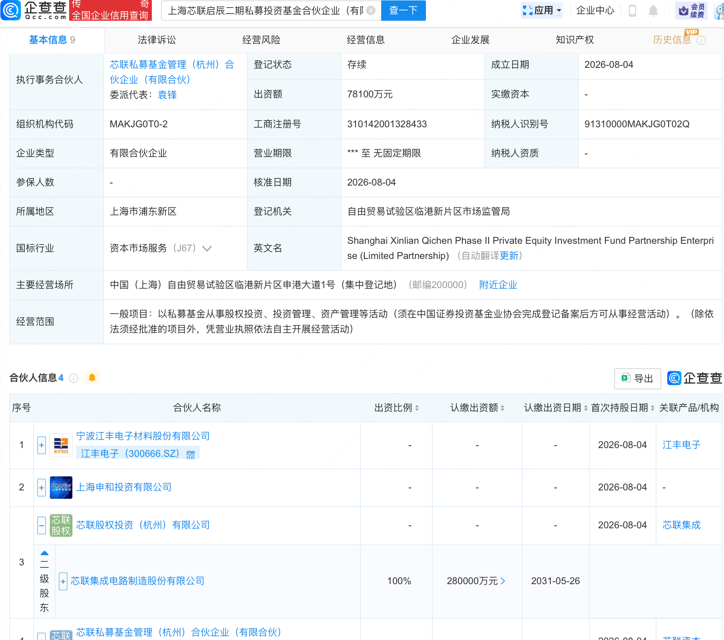724x640 pixels.
Task: Click 附近企业 nearby companies link
Action: point(498,285)
